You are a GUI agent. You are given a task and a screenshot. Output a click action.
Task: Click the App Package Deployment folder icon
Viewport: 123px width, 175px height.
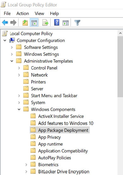click(x=33, y=130)
